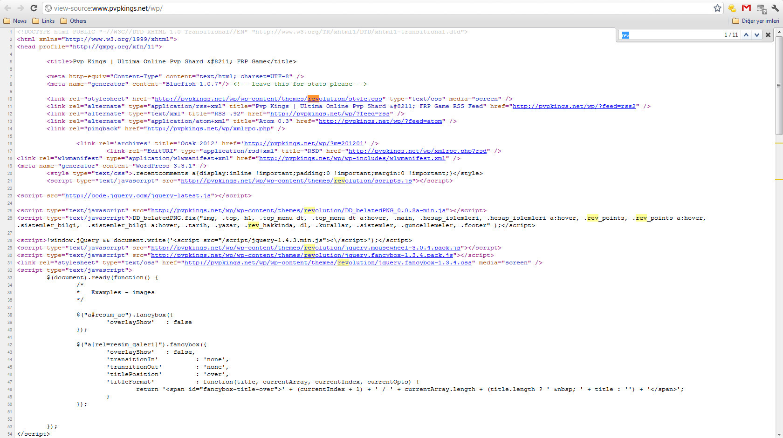Open the jquery.mousewheel-3.0.4.pack.js link
This screenshot has height=438, width=783.
coord(306,248)
